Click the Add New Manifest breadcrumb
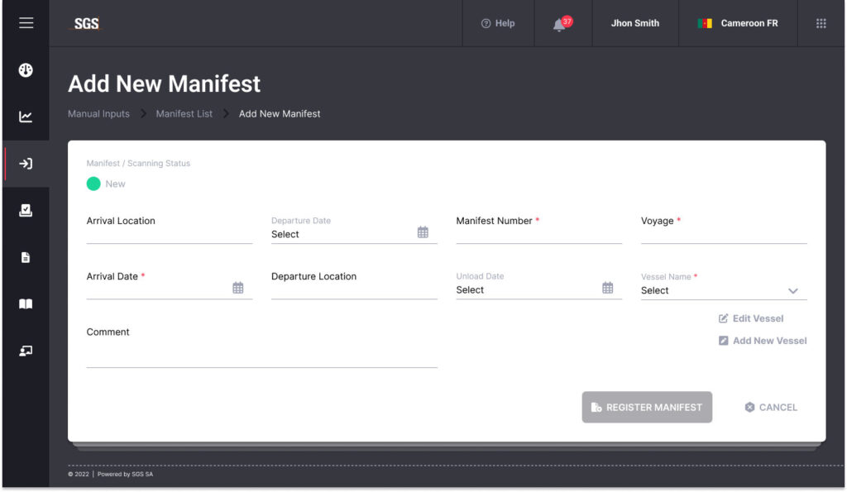 (280, 114)
